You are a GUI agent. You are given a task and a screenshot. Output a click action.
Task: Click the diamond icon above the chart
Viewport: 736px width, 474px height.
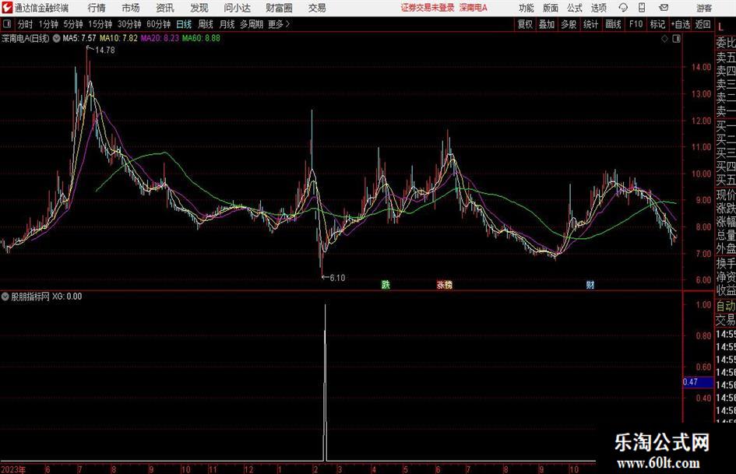[664, 39]
